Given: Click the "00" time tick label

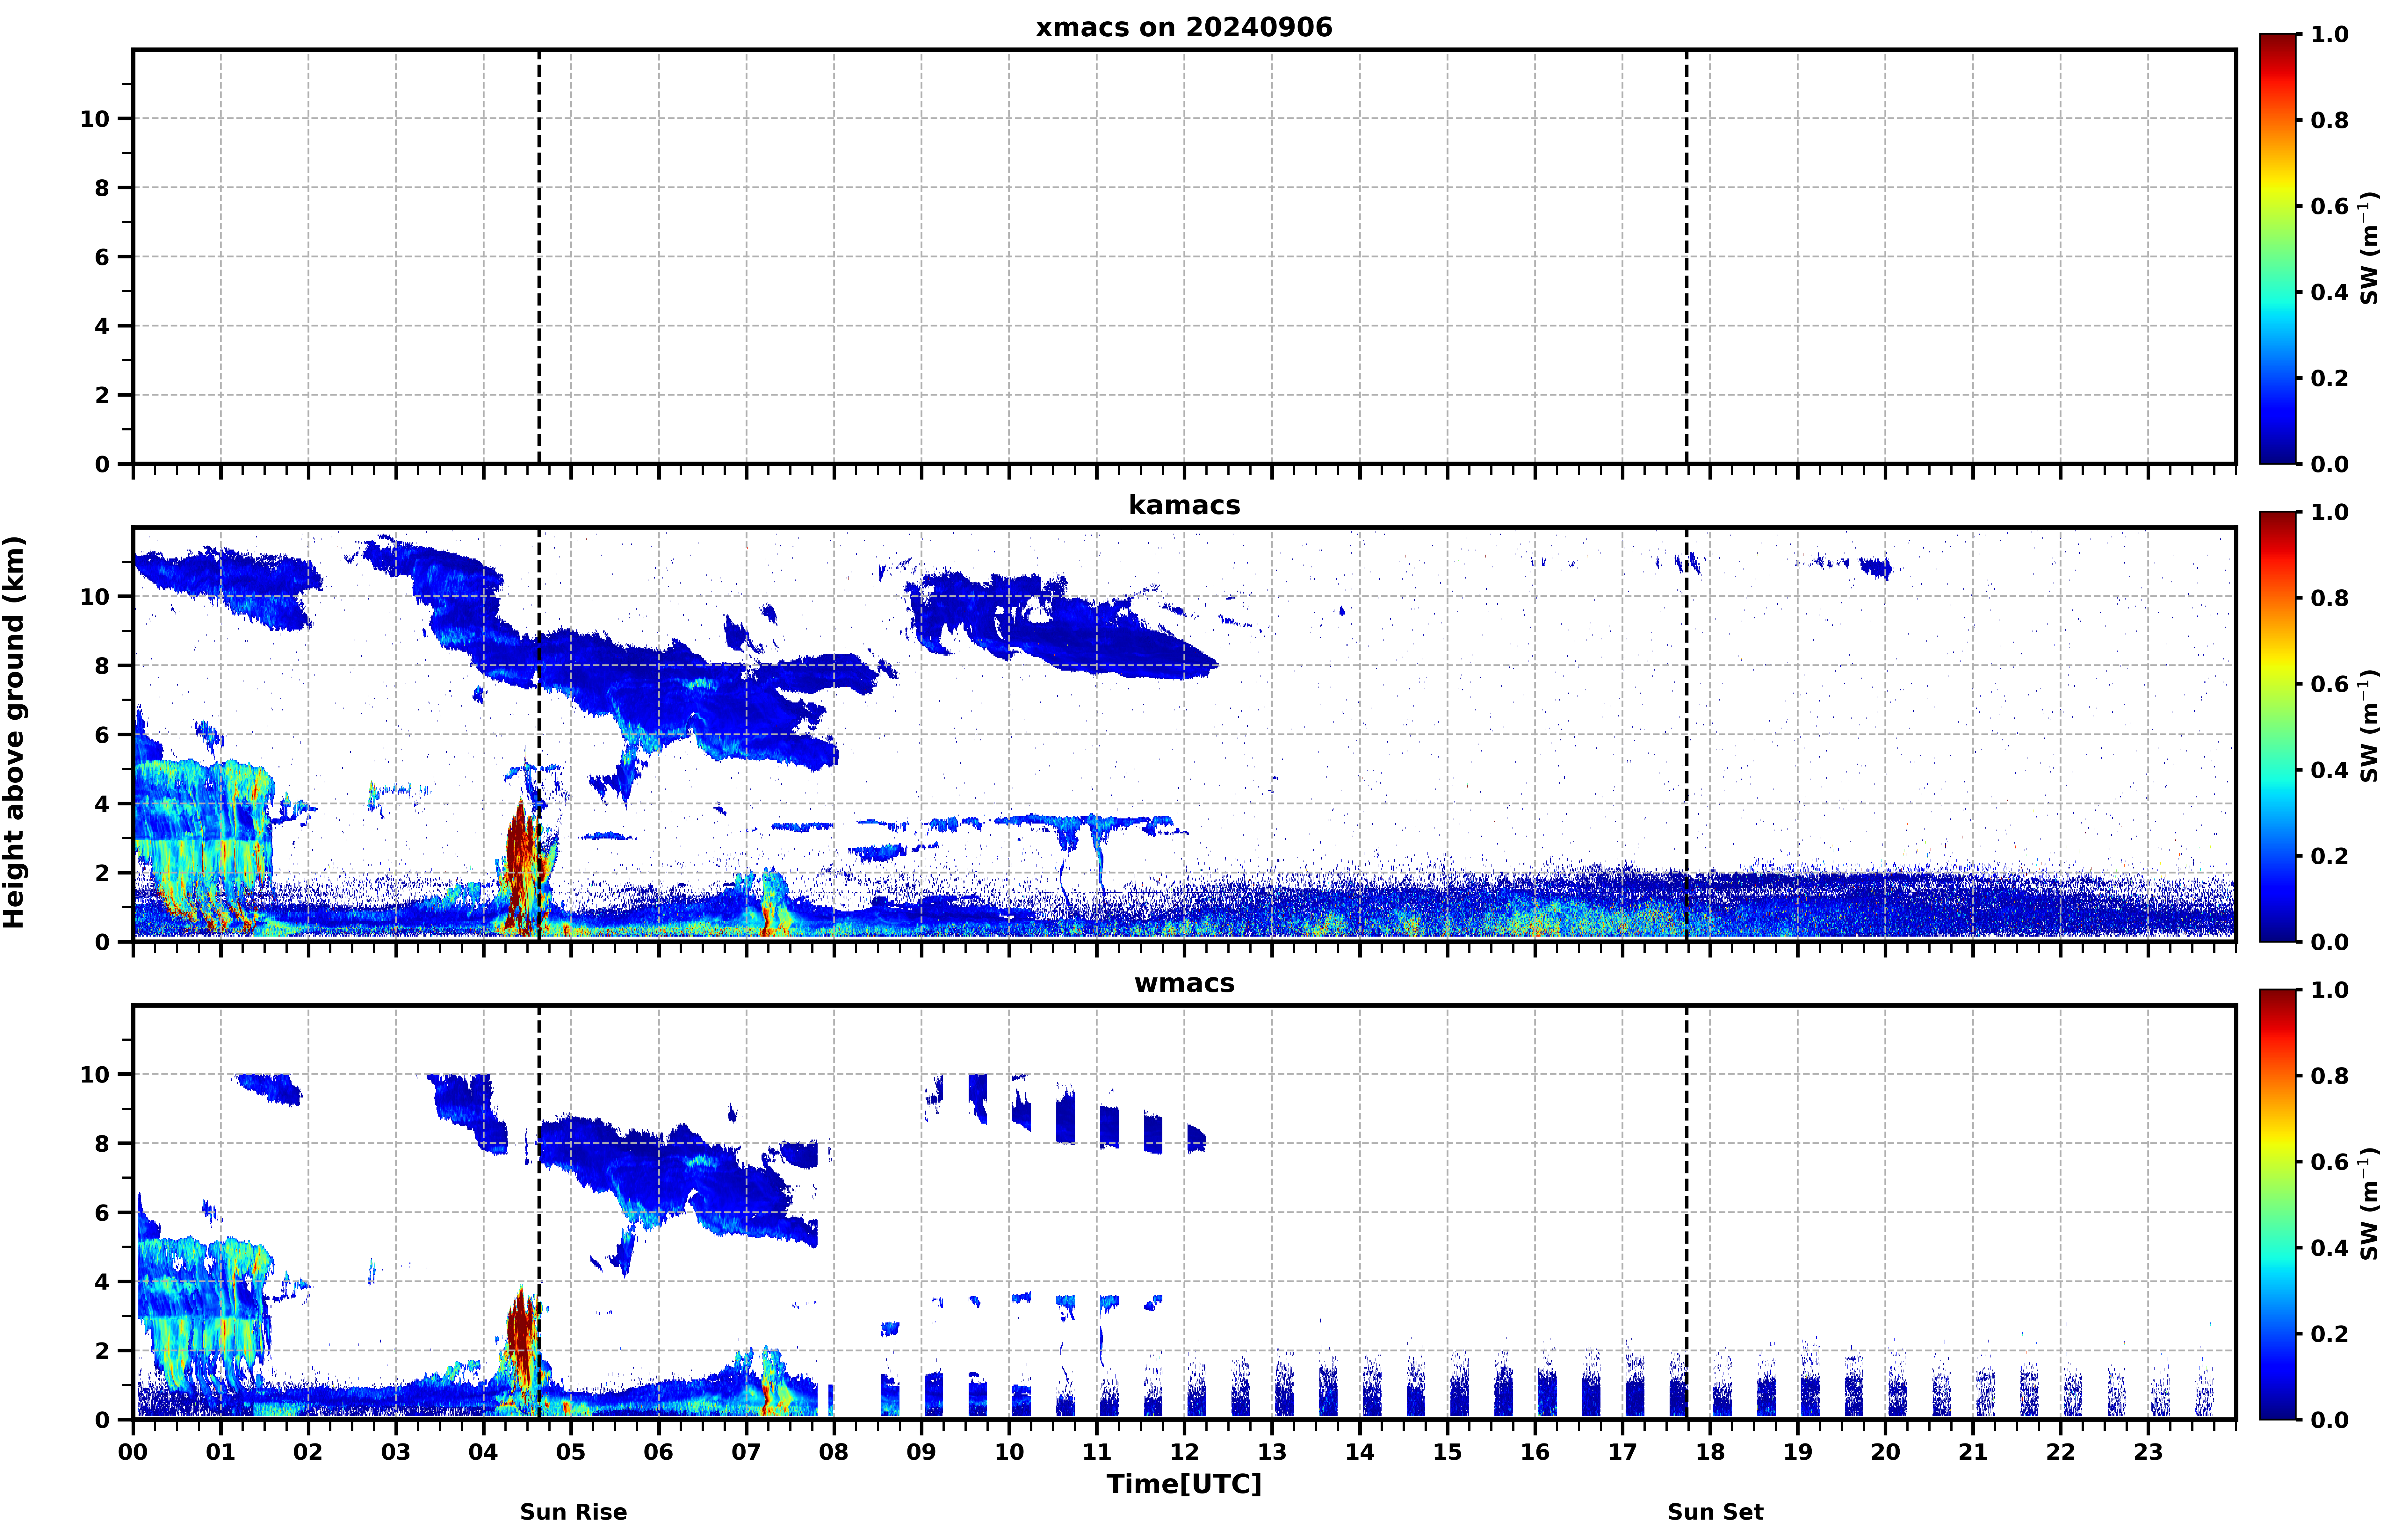Looking at the screenshot, I should pos(133,1452).
